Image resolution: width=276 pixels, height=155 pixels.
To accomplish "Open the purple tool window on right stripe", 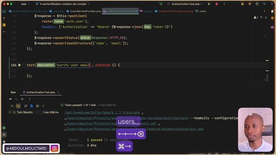I will 272,27.
